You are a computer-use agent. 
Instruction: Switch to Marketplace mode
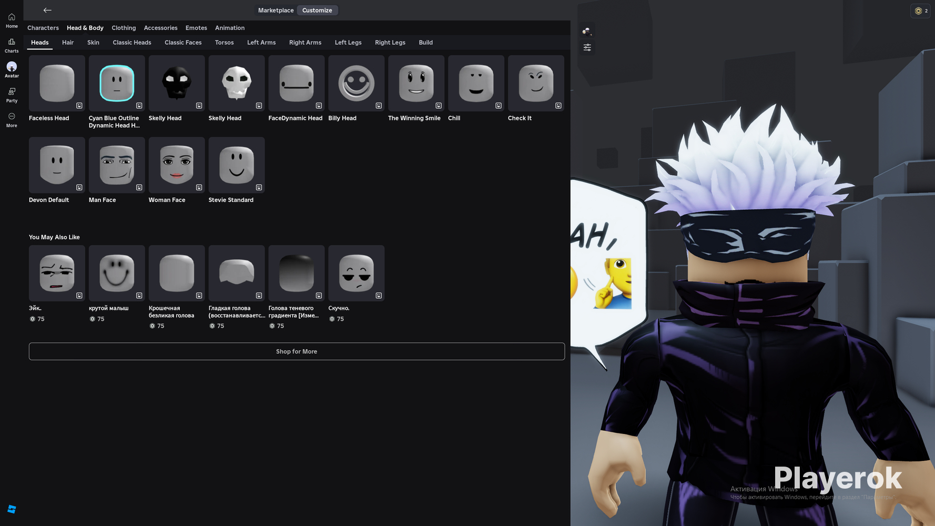pyautogui.click(x=276, y=11)
